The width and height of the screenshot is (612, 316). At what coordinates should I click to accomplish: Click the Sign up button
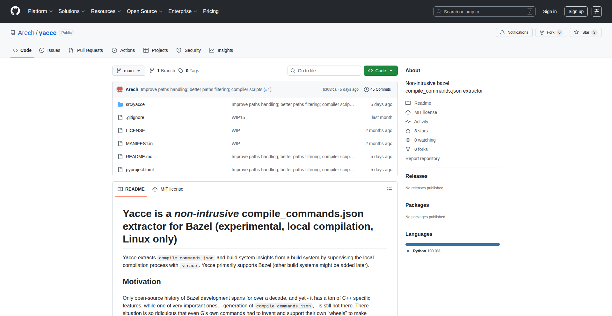pyautogui.click(x=576, y=11)
